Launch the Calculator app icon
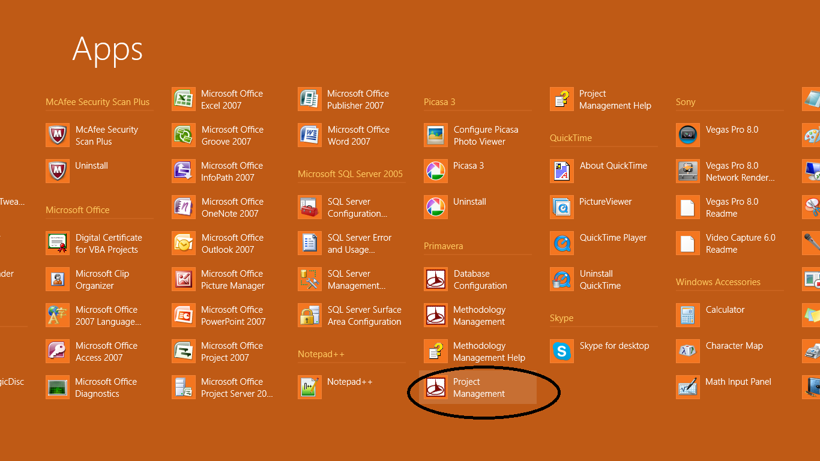Screen dimensions: 820x461 688,315
